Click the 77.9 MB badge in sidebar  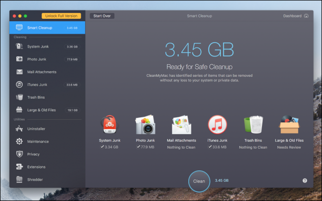tap(72, 59)
